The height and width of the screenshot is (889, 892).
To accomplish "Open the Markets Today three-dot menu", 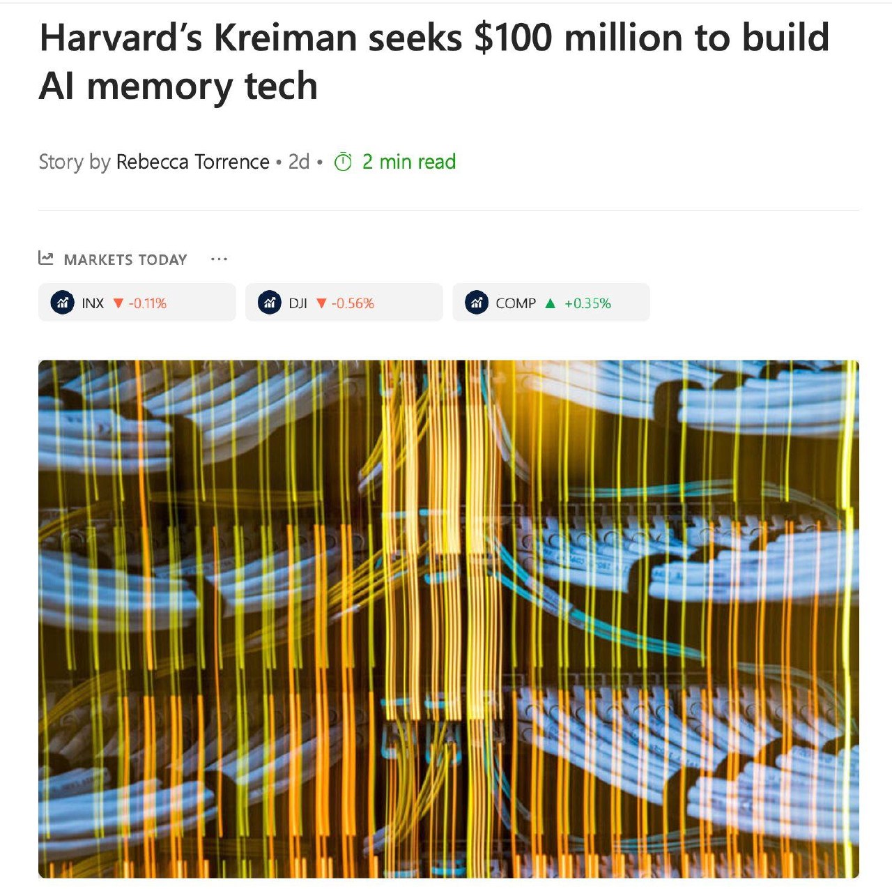I will (219, 259).
